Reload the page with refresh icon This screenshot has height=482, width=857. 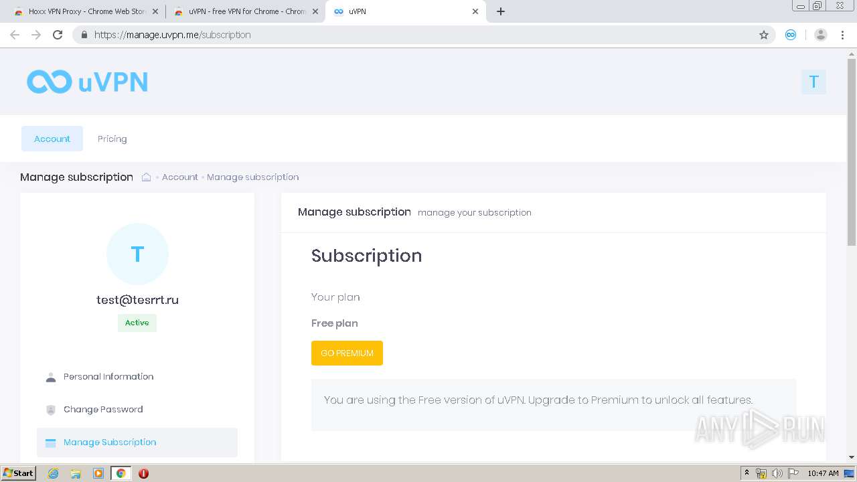(58, 35)
